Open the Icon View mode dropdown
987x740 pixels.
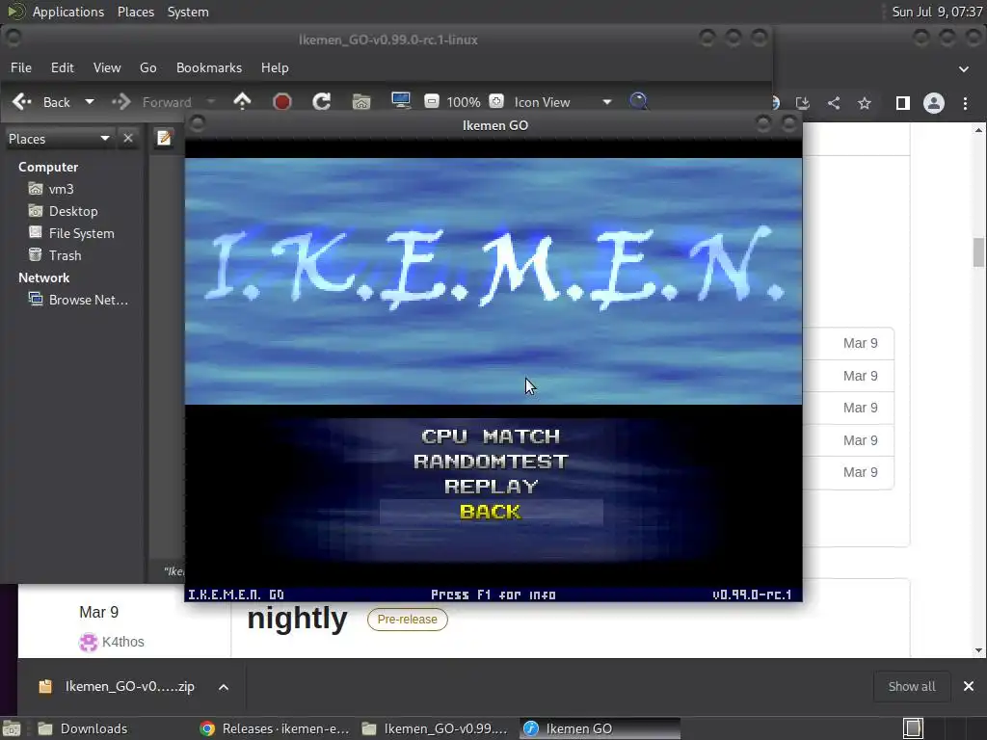[x=562, y=102]
